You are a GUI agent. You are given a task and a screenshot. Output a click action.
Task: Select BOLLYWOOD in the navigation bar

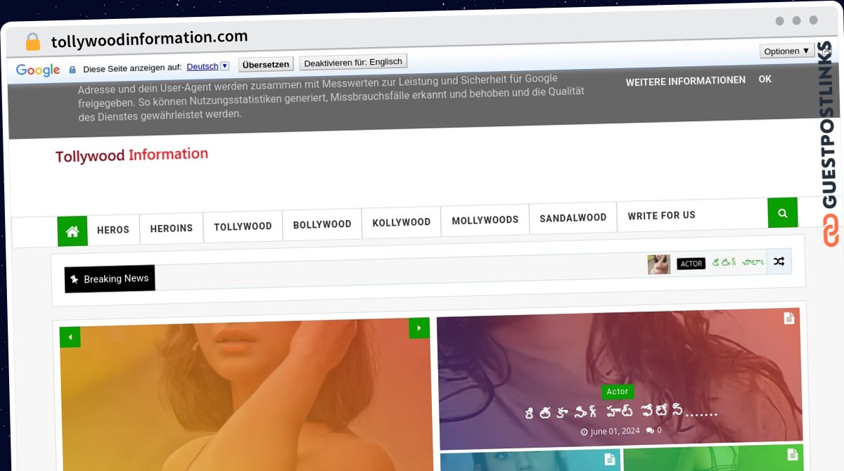[322, 225]
